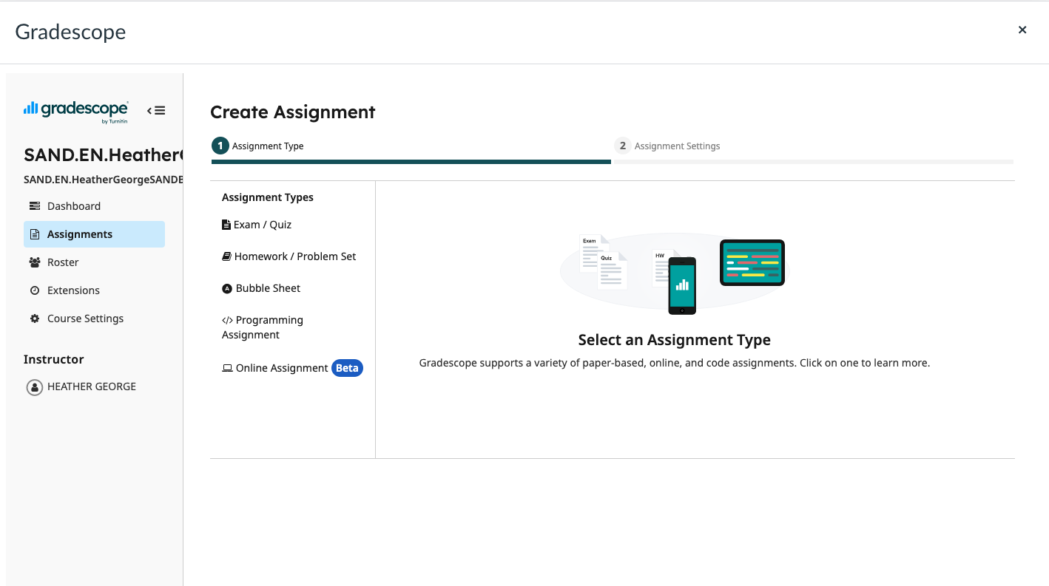This screenshot has height=586, width=1049.
Task: Open Roster using the people icon
Action: tap(35, 262)
